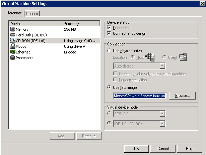
Task: Select Use physical drive radio button
Action: point(109,50)
